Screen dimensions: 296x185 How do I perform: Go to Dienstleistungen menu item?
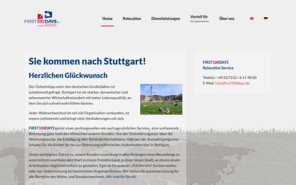click(166, 19)
